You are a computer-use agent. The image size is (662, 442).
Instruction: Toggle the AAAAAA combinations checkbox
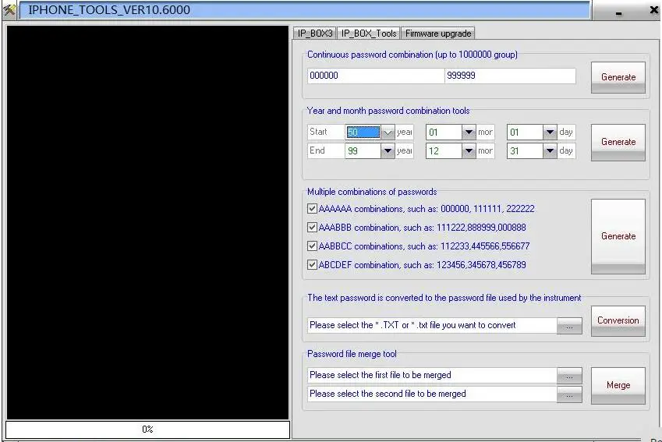pos(312,209)
